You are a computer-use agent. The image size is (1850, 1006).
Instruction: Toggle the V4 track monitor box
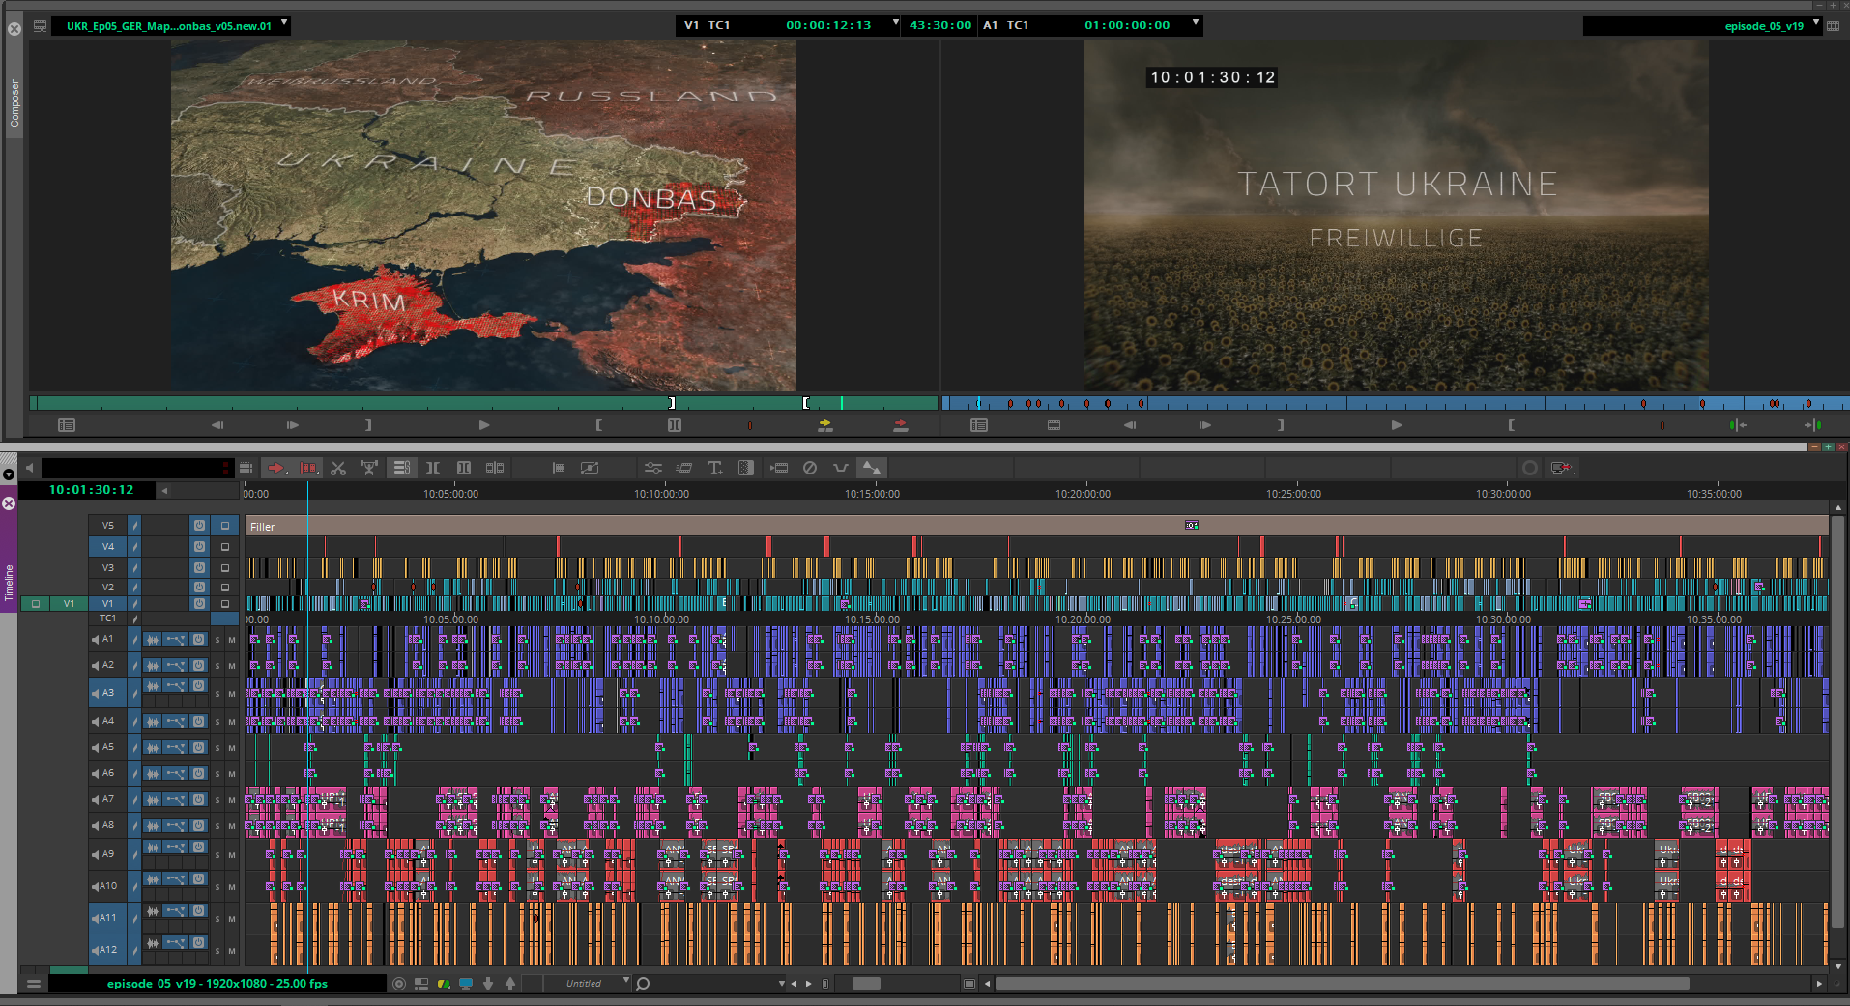click(x=225, y=547)
